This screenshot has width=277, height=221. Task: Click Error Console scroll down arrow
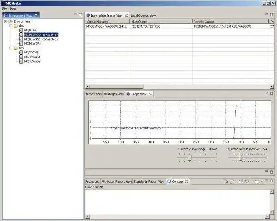272,212
